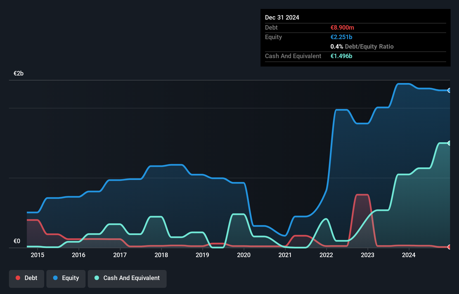Click the Dec 31 2024 tooltip date

[x=282, y=17]
